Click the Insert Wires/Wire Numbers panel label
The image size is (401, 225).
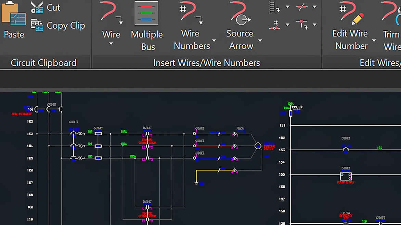tap(207, 62)
